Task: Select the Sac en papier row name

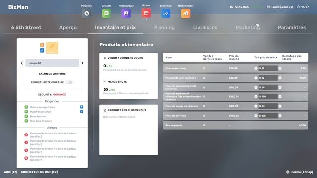Action: 174,125
